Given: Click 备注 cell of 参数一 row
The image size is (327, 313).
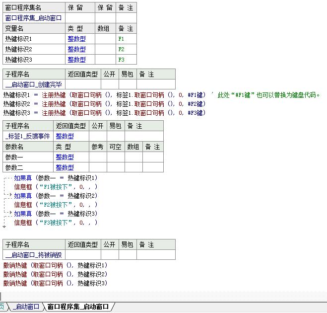Looking at the screenshot, I should coord(153,157).
